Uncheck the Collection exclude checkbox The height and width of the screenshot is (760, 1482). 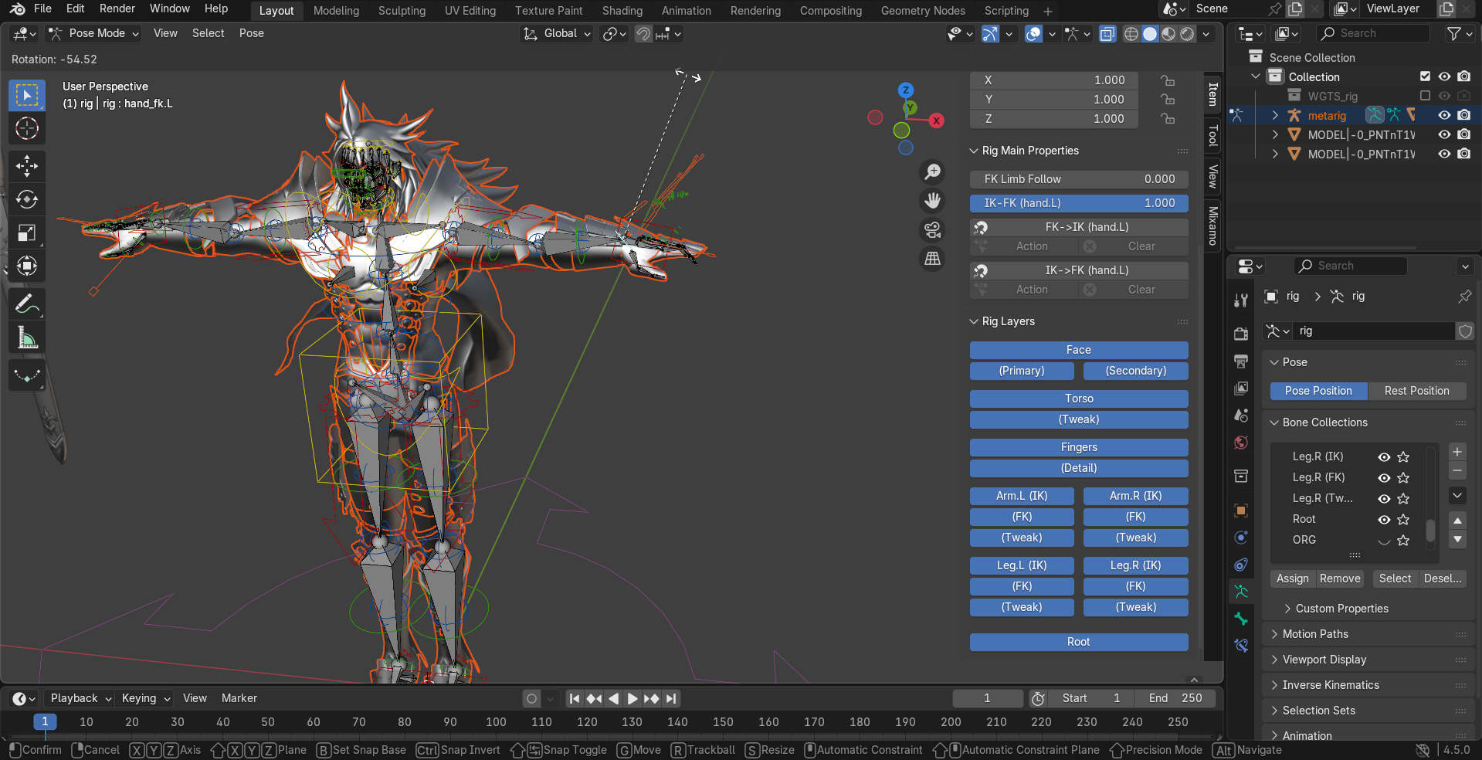click(x=1425, y=76)
